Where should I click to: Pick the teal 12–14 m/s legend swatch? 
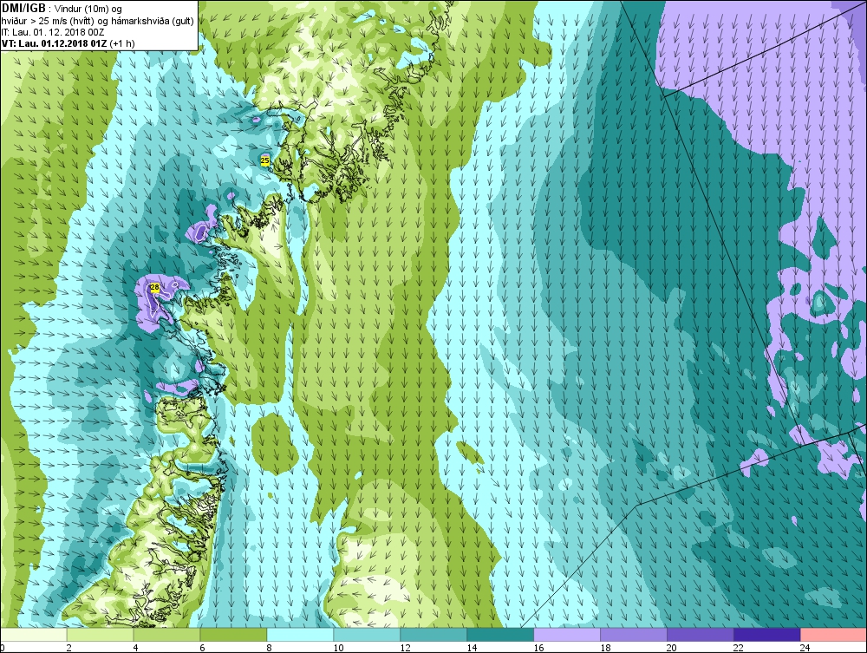point(433,635)
